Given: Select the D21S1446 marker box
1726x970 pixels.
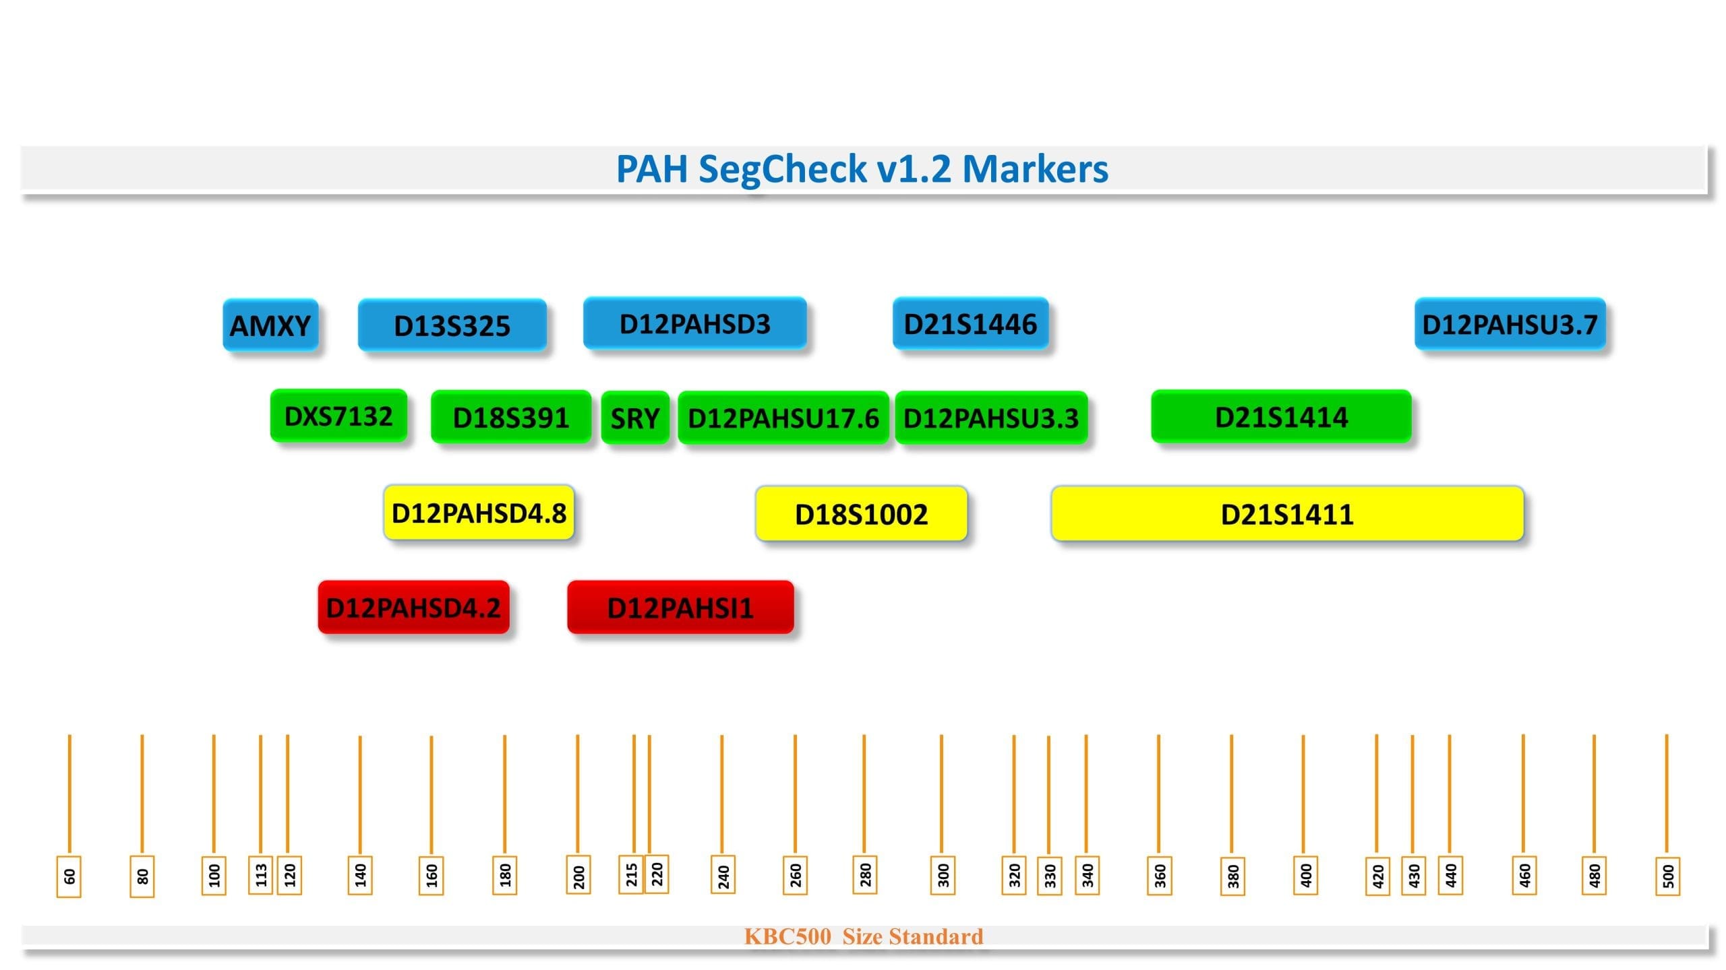Looking at the screenshot, I should [x=970, y=324].
